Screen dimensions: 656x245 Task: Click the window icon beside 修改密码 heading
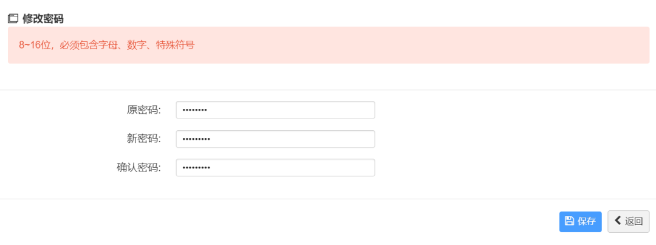[x=13, y=18]
